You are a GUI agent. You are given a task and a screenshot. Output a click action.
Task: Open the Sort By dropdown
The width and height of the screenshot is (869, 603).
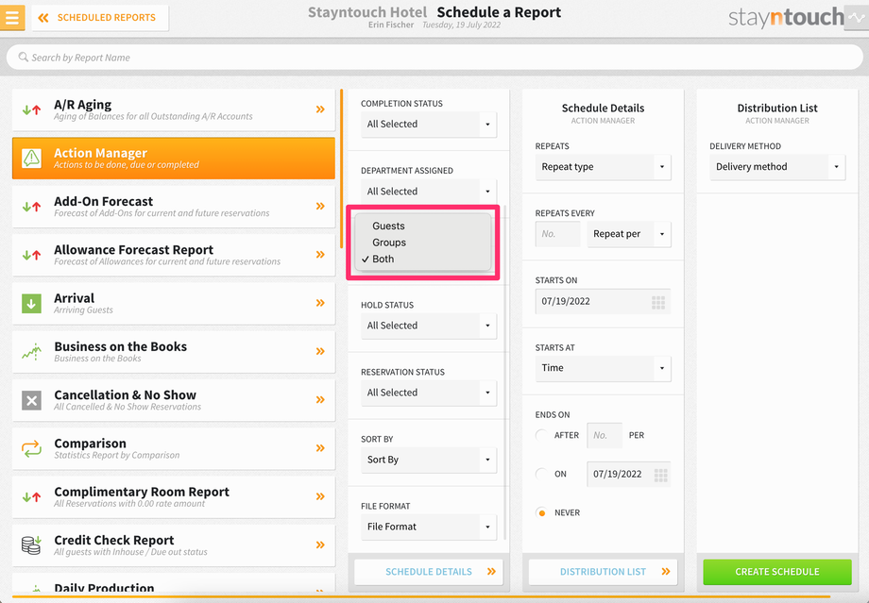pos(429,460)
